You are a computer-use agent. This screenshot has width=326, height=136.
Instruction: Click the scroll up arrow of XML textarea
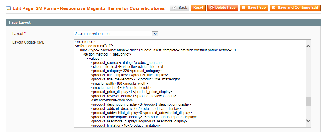point(308,46)
